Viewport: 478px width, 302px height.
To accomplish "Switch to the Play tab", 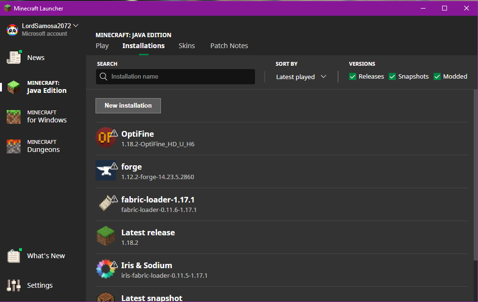I will click(x=102, y=46).
